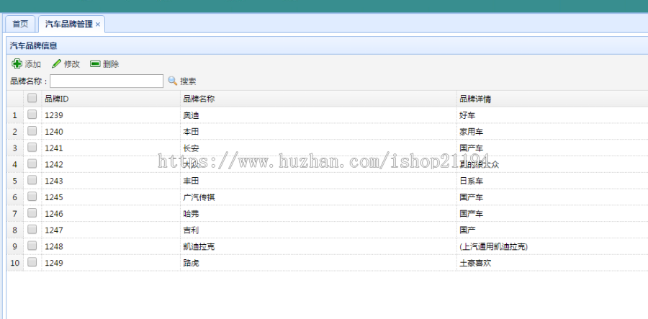Click the green plus 添加 icon
648x319 pixels.
(x=17, y=64)
